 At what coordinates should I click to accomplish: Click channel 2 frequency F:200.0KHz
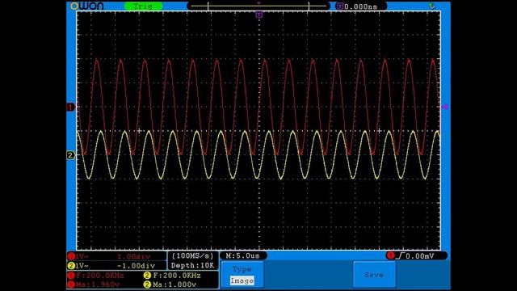177,275
